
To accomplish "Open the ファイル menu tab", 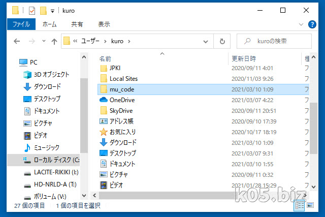I will (21, 24).
